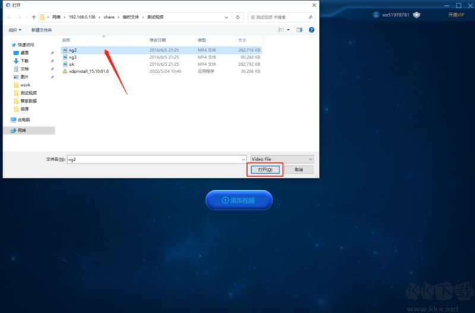Expand the file name combo box arrow
475x313 pixels.
tap(243, 159)
